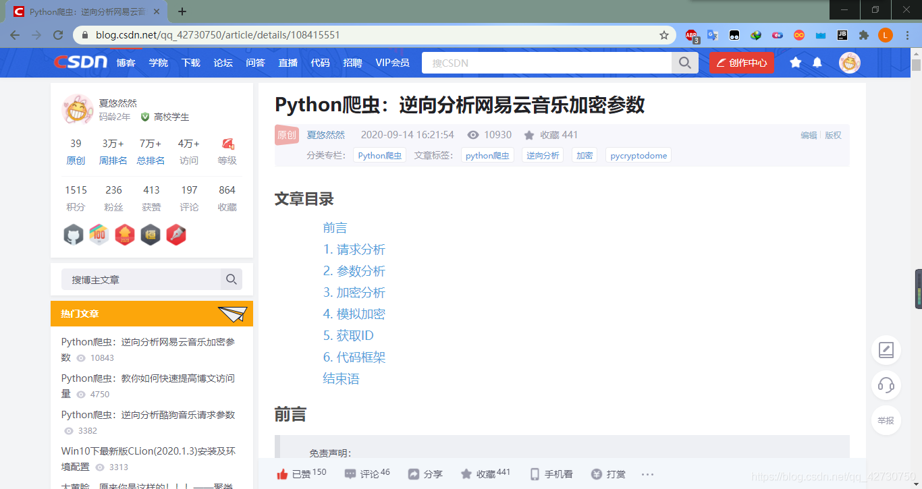Open the user avatar in the CSDN header
The width and height of the screenshot is (922, 489).
pos(850,63)
